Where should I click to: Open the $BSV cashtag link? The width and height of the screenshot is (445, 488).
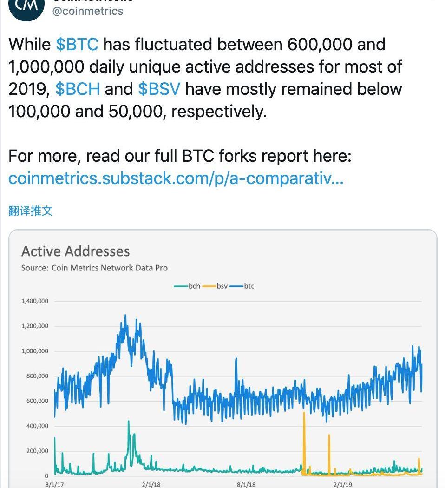click(x=159, y=89)
